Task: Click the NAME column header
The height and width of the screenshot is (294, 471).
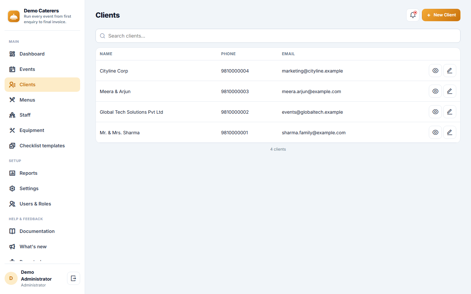Action: (x=106, y=54)
